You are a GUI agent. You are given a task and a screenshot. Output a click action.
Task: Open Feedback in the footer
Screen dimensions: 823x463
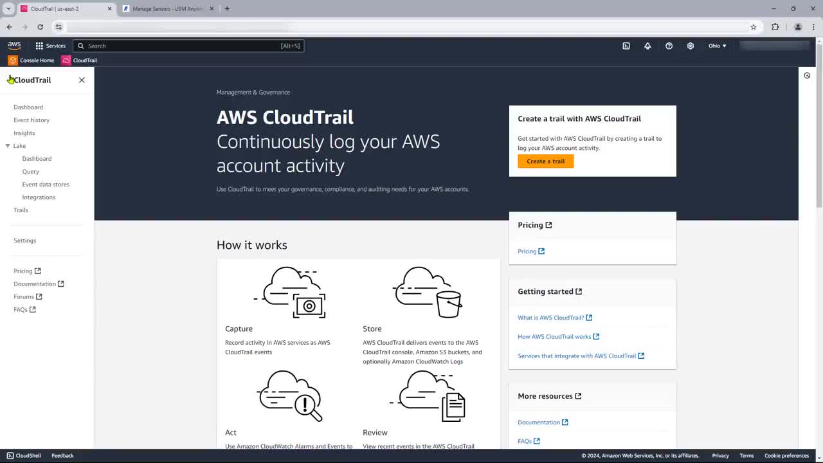tap(62, 455)
